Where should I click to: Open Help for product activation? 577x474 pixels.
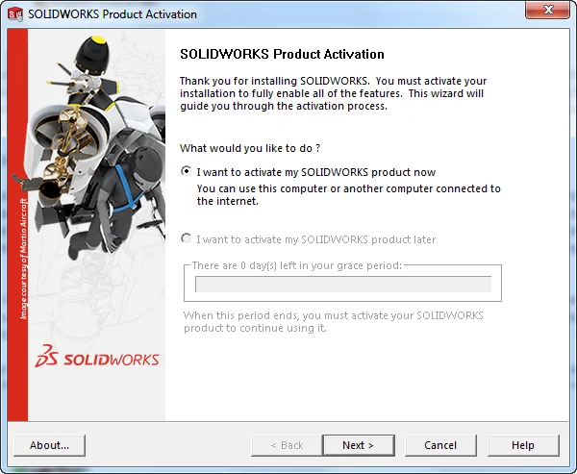pos(523,445)
